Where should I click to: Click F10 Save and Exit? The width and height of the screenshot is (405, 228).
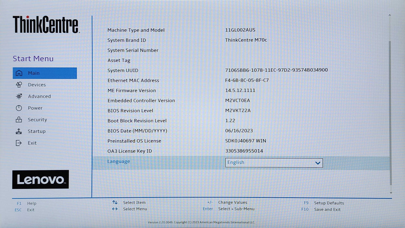tap(321, 209)
